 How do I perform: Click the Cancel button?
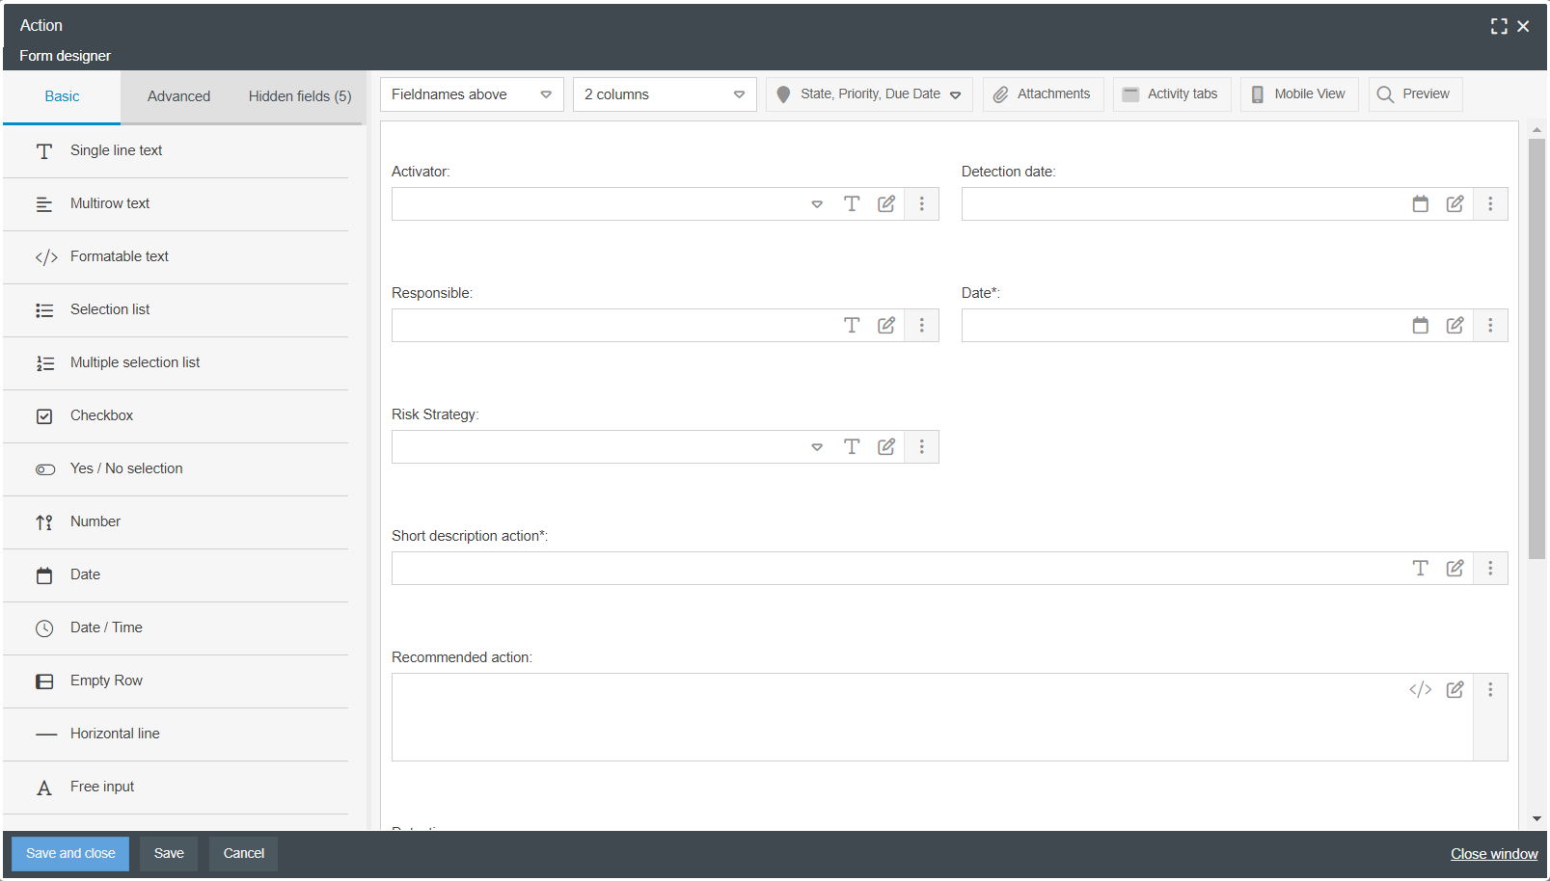tap(244, 854)
